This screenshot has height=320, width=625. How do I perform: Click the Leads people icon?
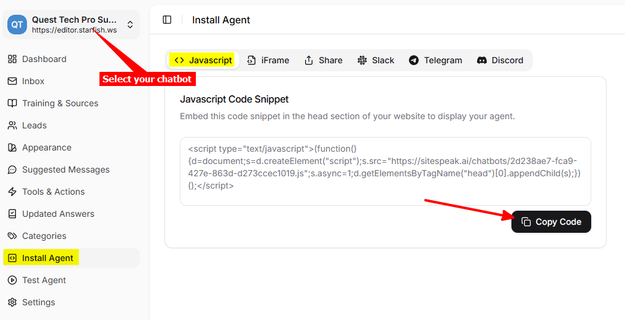click(12, 125)
